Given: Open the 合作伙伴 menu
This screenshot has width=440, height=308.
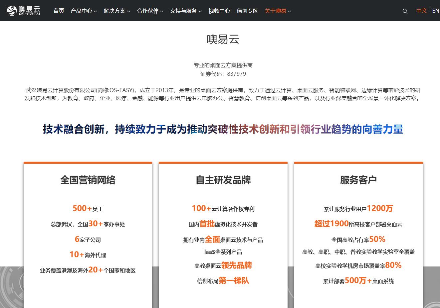Looking at the screenshot, I should [148, 11].
